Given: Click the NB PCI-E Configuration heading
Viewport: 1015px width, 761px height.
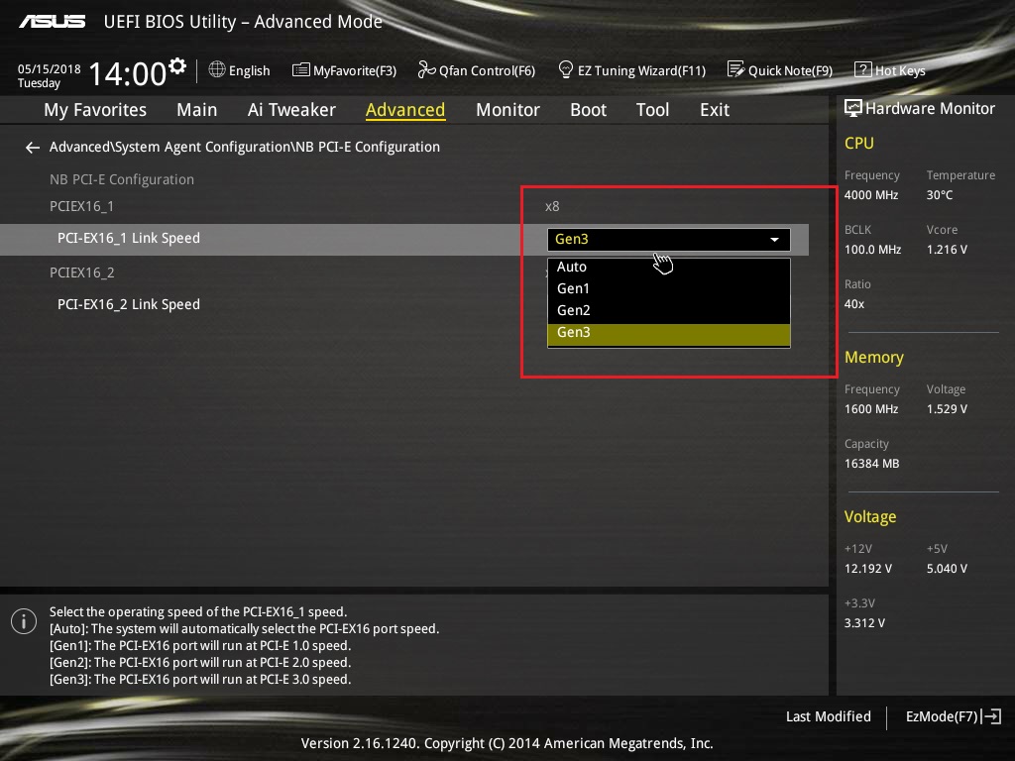Looking at the screenshot, I should coord(122,179).
